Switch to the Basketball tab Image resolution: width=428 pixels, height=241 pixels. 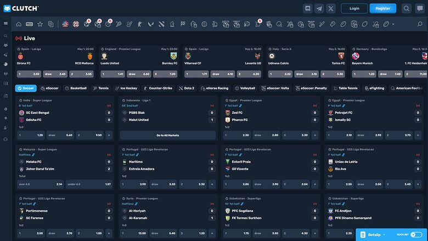click(76, 88)
